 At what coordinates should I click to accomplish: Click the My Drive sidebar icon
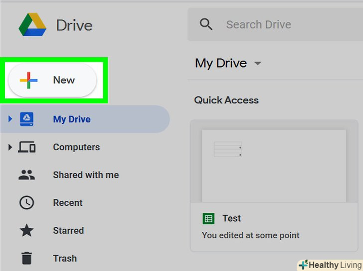click(26, 119)
